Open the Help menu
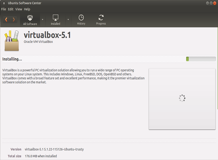The image size is (218, 160). click(27, 9)
